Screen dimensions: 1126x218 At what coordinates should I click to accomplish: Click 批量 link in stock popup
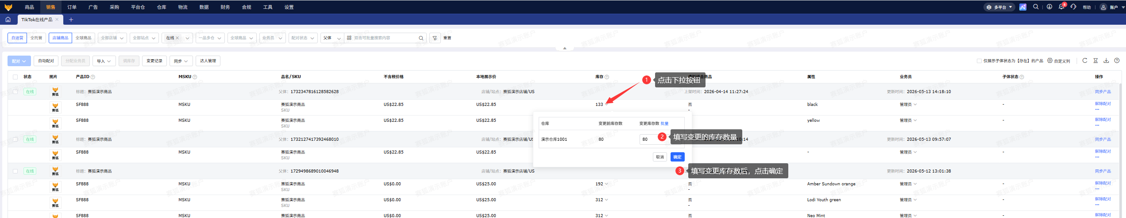coord(664,124)
